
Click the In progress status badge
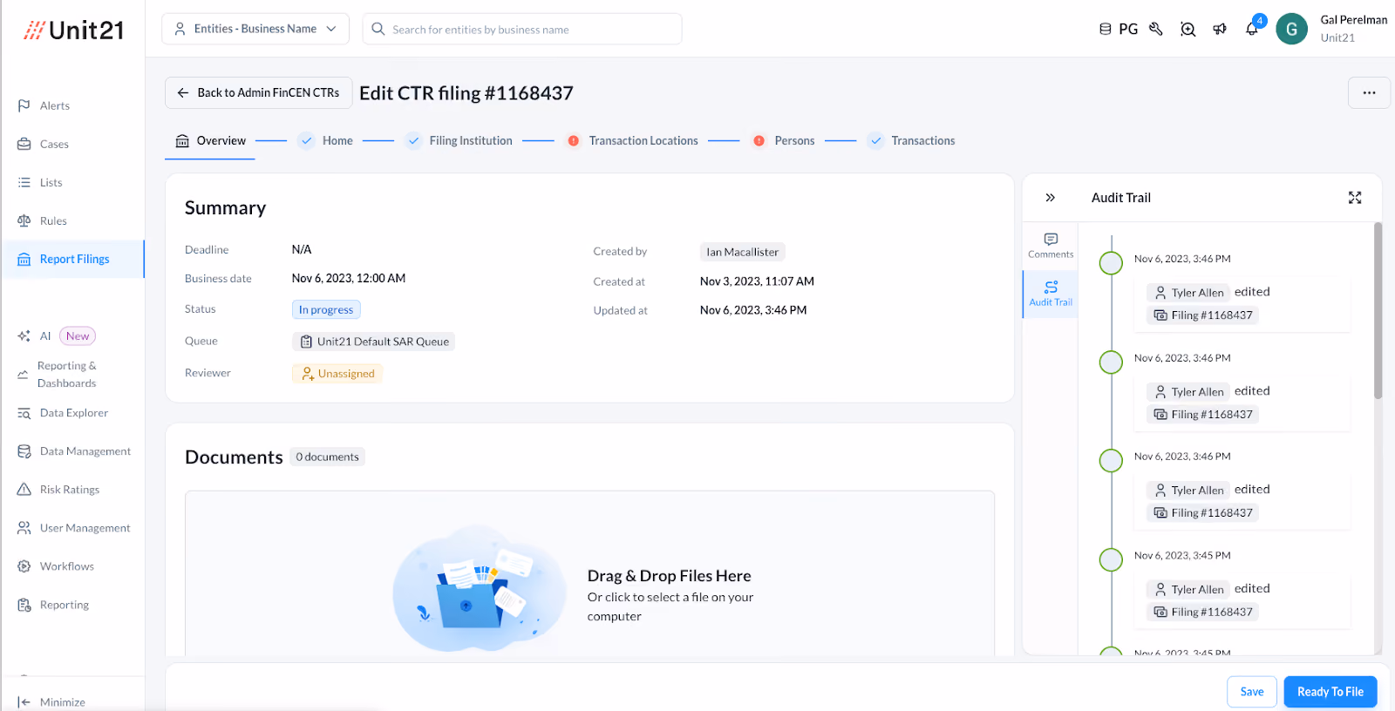point(326,309)
